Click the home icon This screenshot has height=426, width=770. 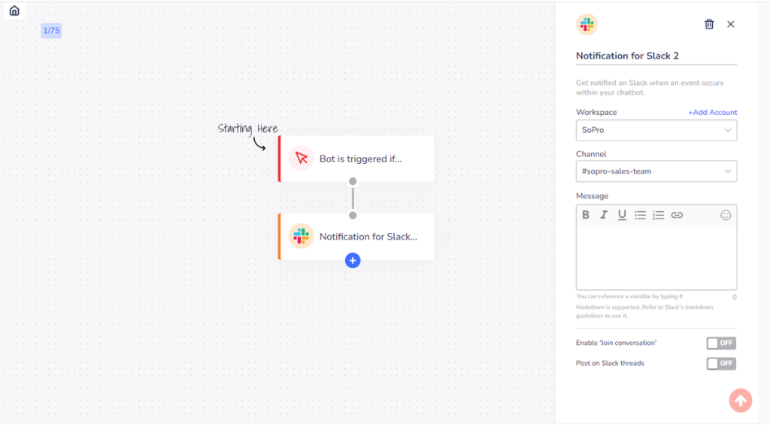(x=14, y=11)
